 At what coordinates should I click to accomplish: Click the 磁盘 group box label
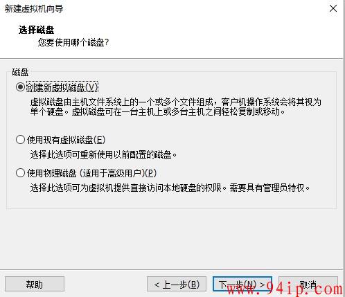tap(20, 72)
